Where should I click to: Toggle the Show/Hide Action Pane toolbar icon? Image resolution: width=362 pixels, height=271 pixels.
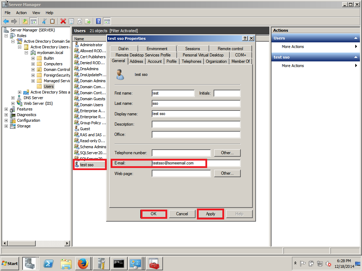[107, 21]
